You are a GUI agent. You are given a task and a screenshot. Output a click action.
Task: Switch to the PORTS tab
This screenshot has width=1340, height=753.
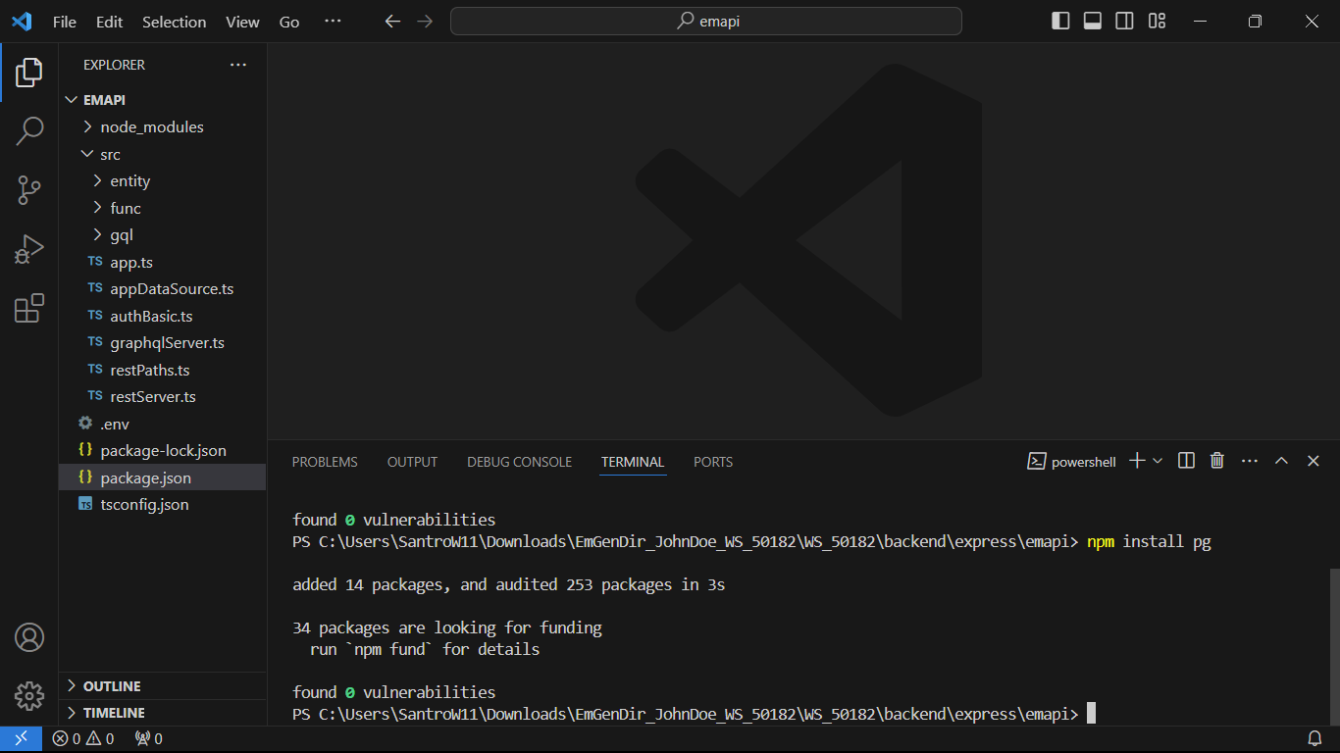tap(713, 462)
